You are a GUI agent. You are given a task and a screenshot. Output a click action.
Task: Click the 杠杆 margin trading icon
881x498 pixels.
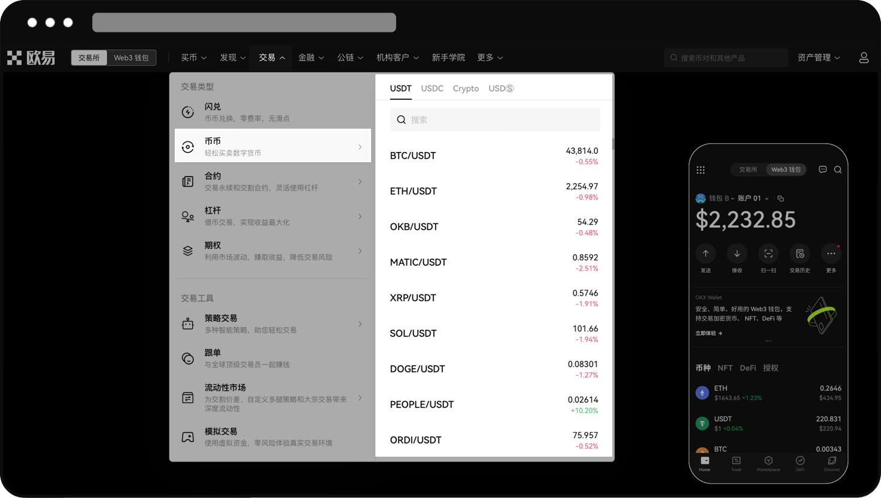[188, 216]
